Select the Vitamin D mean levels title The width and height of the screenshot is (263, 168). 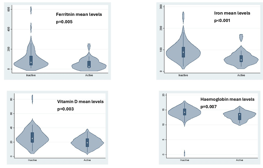pyautogui.click(x=80, y=101)
